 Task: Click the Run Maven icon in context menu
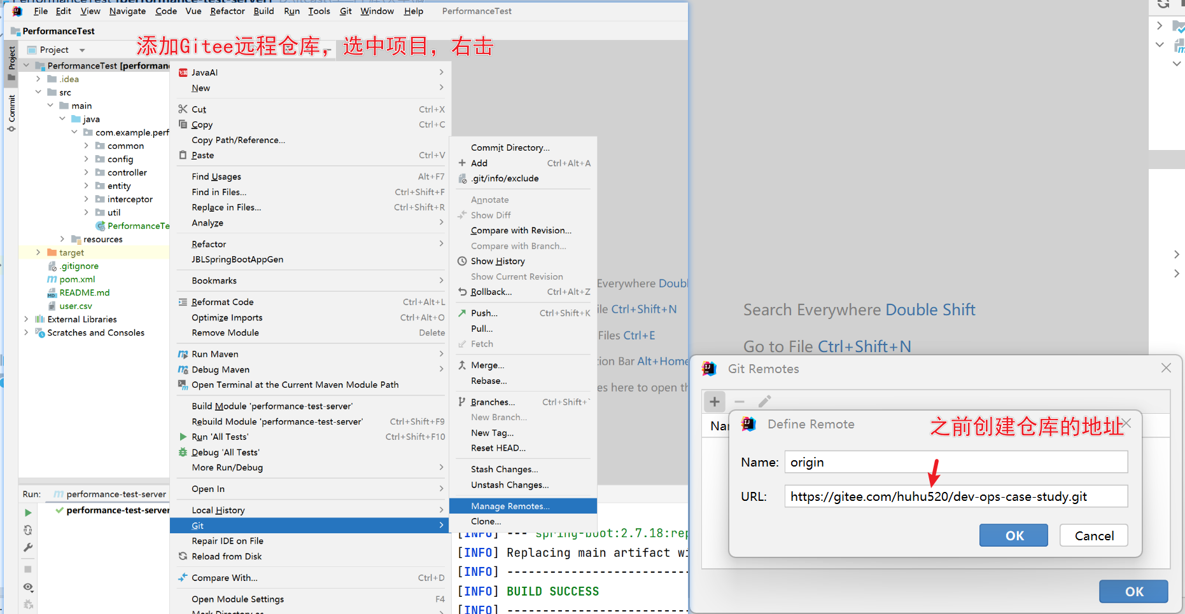183,354
